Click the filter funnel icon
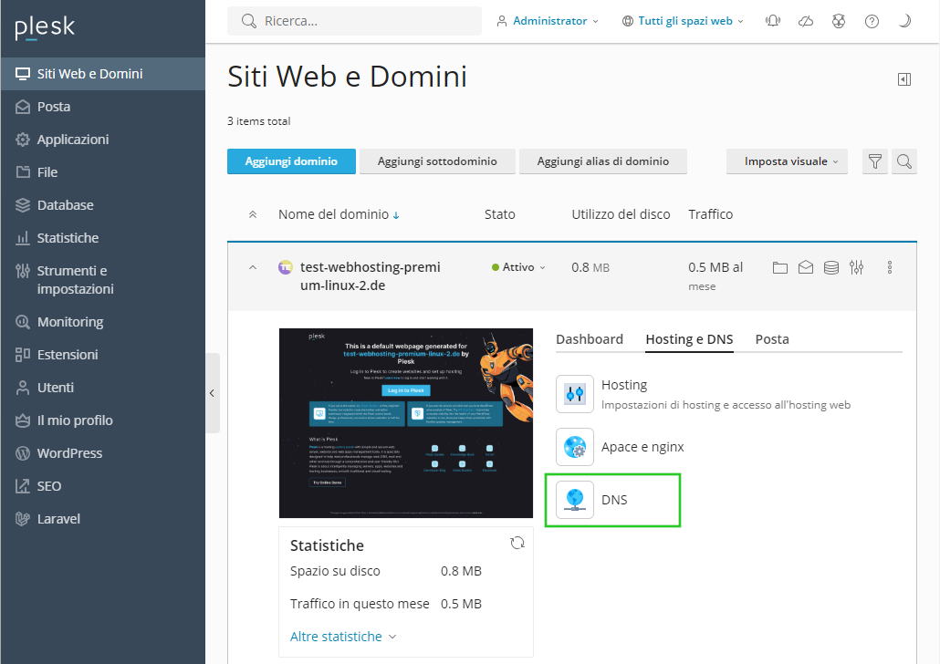Viewport: 940px width, 664px height. click(874, 161)
